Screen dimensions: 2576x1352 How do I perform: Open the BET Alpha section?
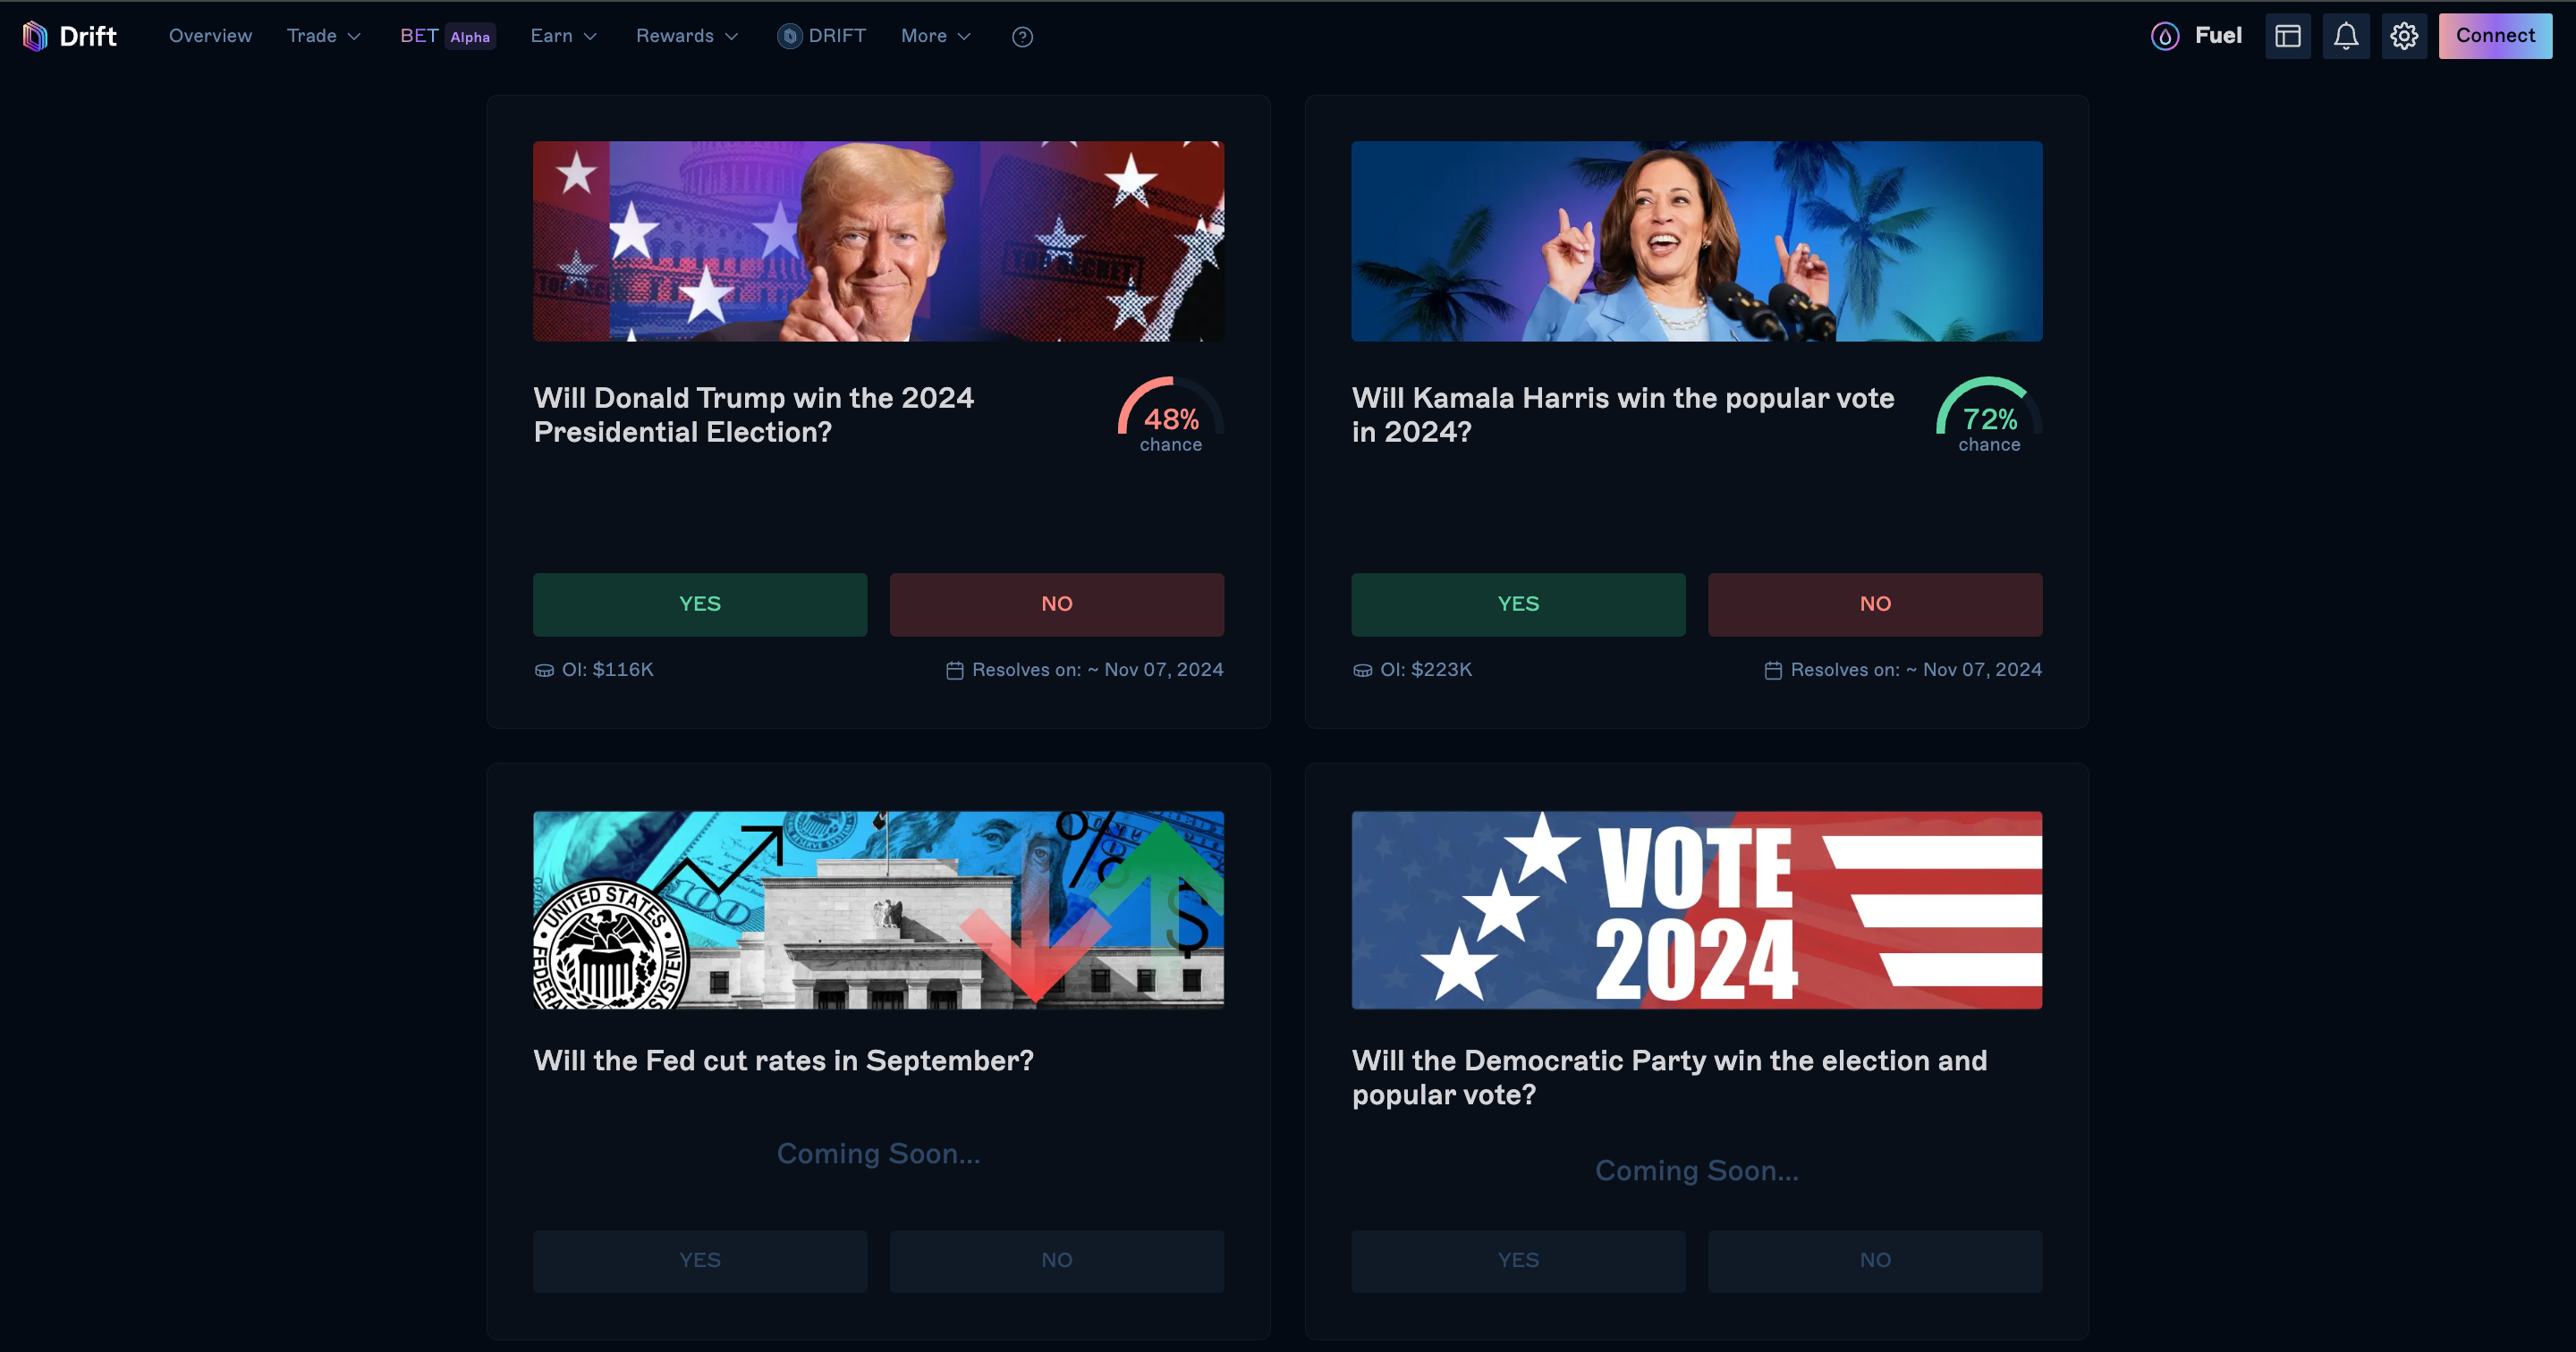coord(447,36)
